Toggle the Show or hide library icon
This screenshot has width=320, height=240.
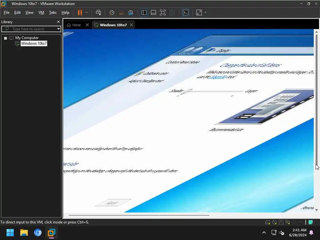pyautogui.click(x=144, y=12)
